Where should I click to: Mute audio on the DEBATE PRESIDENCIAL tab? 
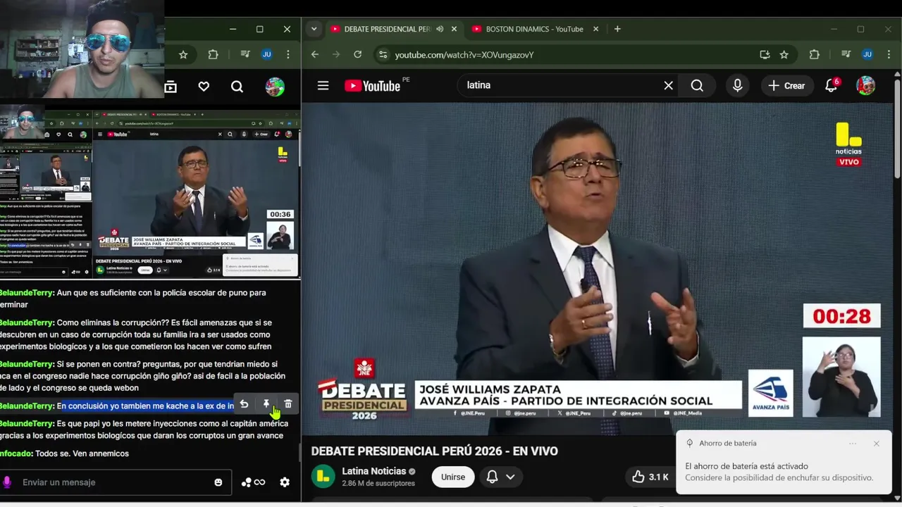[440, 29]
